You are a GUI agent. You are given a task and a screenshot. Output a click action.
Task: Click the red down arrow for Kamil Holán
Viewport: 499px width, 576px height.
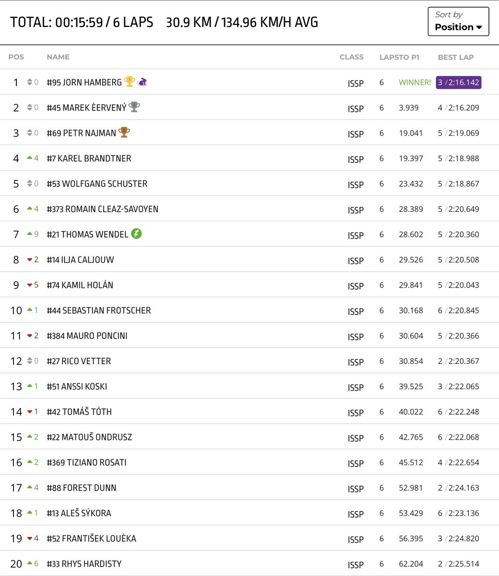coord(30,285)
